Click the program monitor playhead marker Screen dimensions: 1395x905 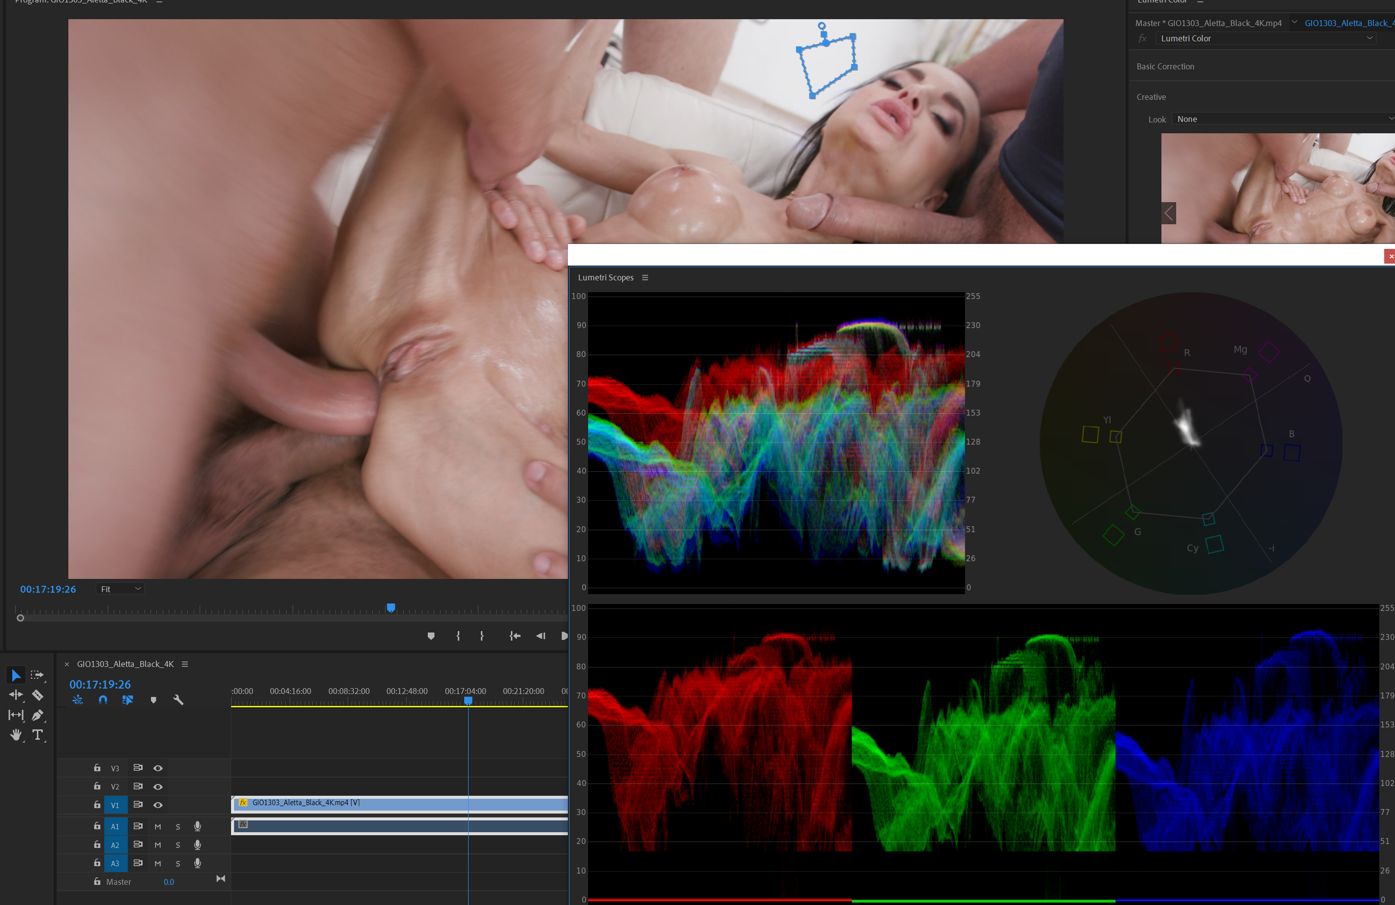[391, 607]
